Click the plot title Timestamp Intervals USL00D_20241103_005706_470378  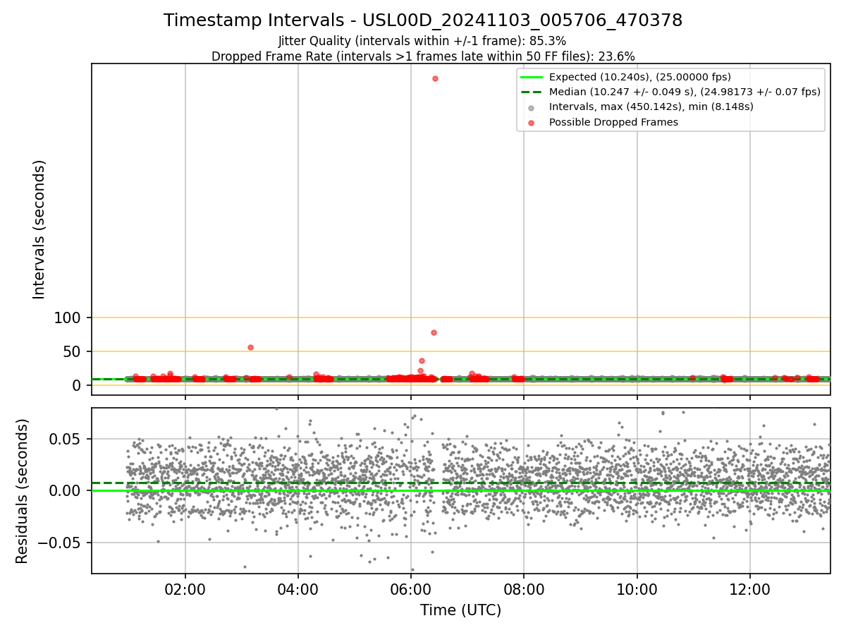tap(423, 20)
